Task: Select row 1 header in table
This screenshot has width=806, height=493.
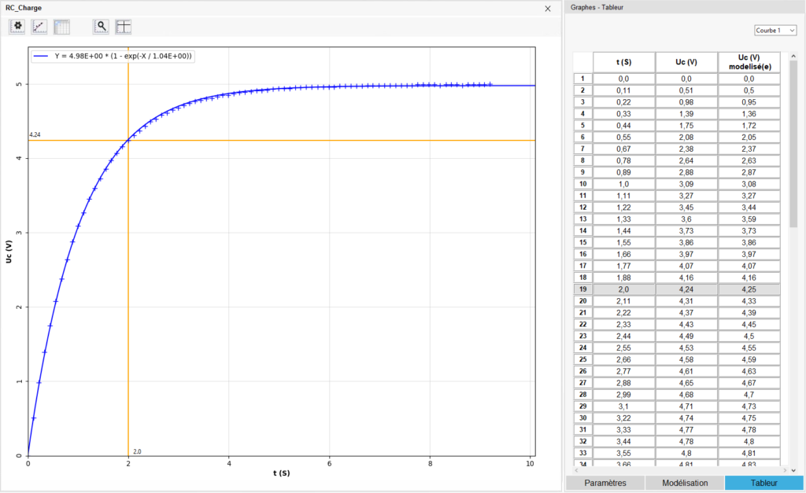Action: click(x=582, y=79)
